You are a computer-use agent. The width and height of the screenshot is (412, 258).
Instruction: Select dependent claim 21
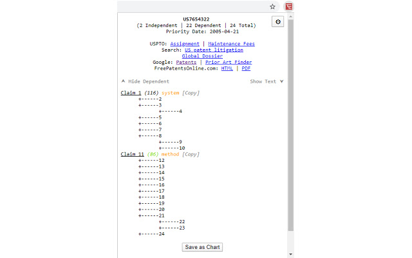pyautogui.click(x=162, y=215)
